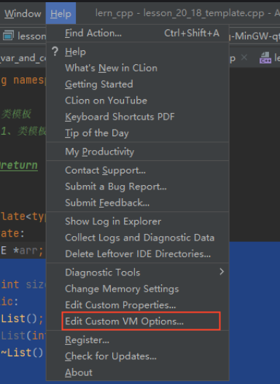280x384 pixels.
Task: Open Change Memory Settings
Action: tap(137, 289)
